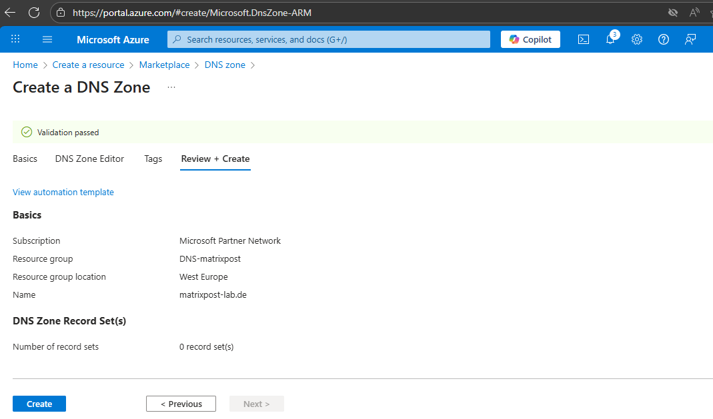Open the notifications bell
713x419 pixels.
tap(610, 39)
